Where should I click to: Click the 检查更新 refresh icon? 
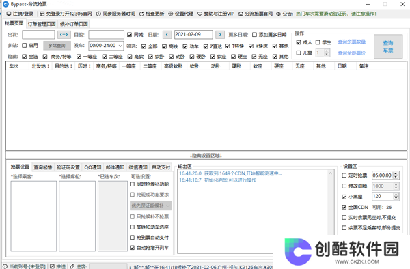pyautogui.click(x=141, y=14)
